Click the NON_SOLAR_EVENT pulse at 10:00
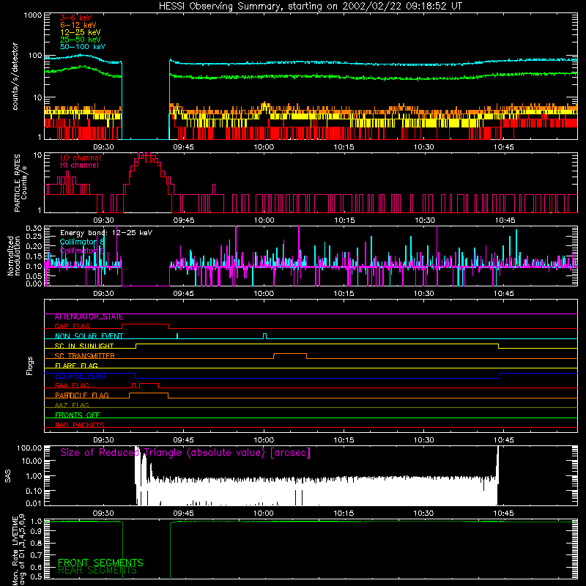 (264, 335)
